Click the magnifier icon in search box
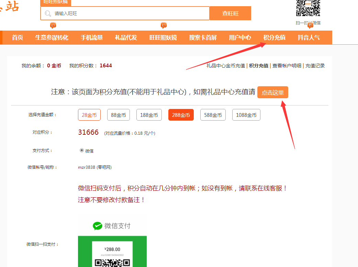The image size is (358, 267). pos(48,13)
